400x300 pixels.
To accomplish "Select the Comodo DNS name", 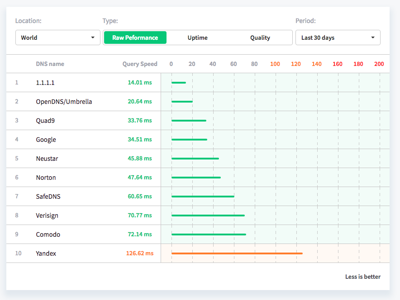I will 48,234.
